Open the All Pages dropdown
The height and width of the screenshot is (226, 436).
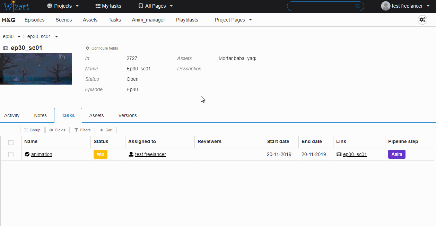tap(155, 6)
